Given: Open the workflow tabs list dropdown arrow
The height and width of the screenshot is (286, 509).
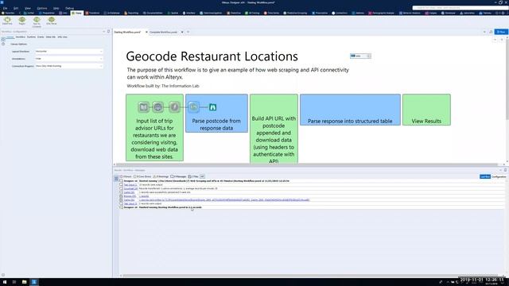Looking at the screenshot, I should (x=484, y=32).
